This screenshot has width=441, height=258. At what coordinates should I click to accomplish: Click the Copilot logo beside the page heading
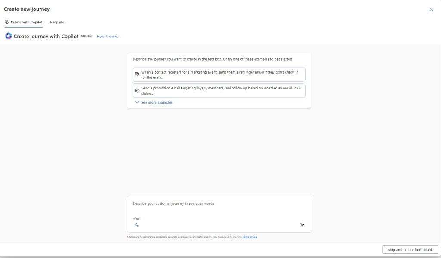[8, 36]
